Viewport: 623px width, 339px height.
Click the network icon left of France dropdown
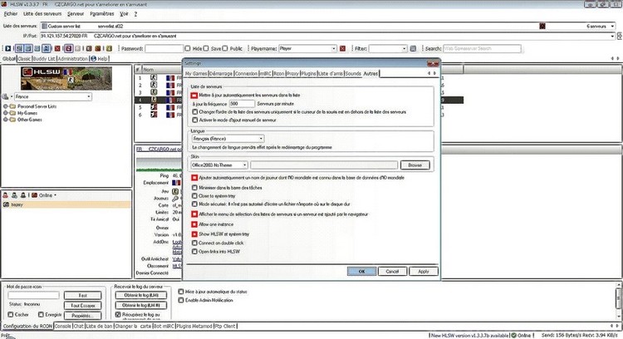6,96
